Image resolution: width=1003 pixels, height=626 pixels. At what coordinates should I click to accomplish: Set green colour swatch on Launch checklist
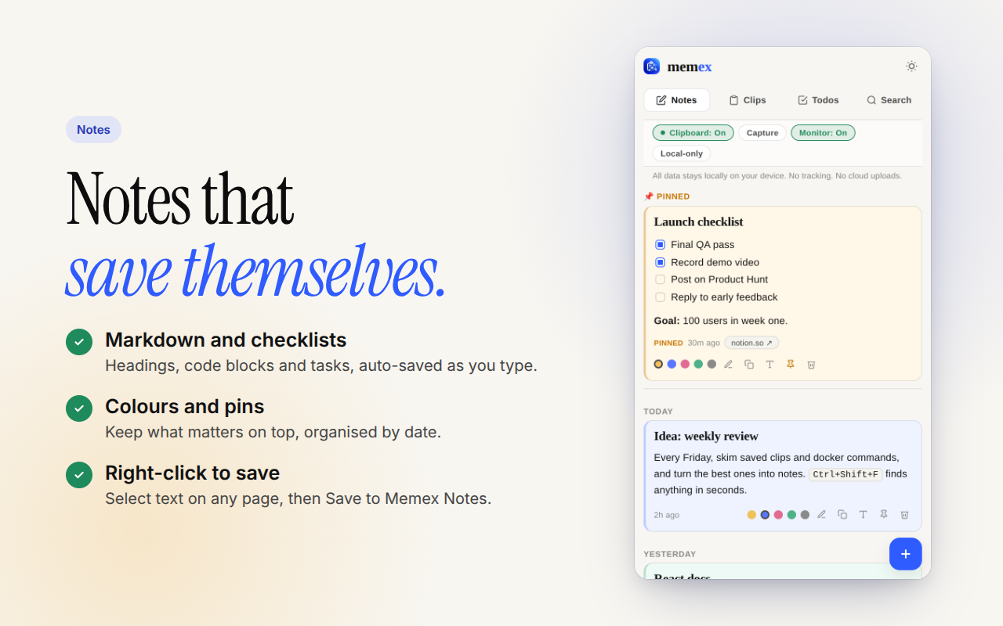(698, 365)
